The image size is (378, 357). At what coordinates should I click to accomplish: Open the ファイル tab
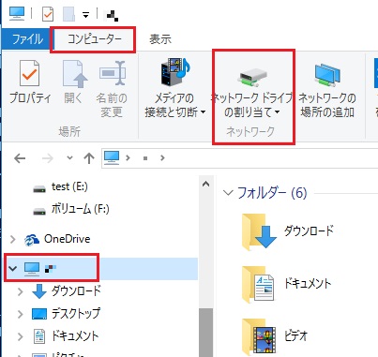(x=27, y=39)
